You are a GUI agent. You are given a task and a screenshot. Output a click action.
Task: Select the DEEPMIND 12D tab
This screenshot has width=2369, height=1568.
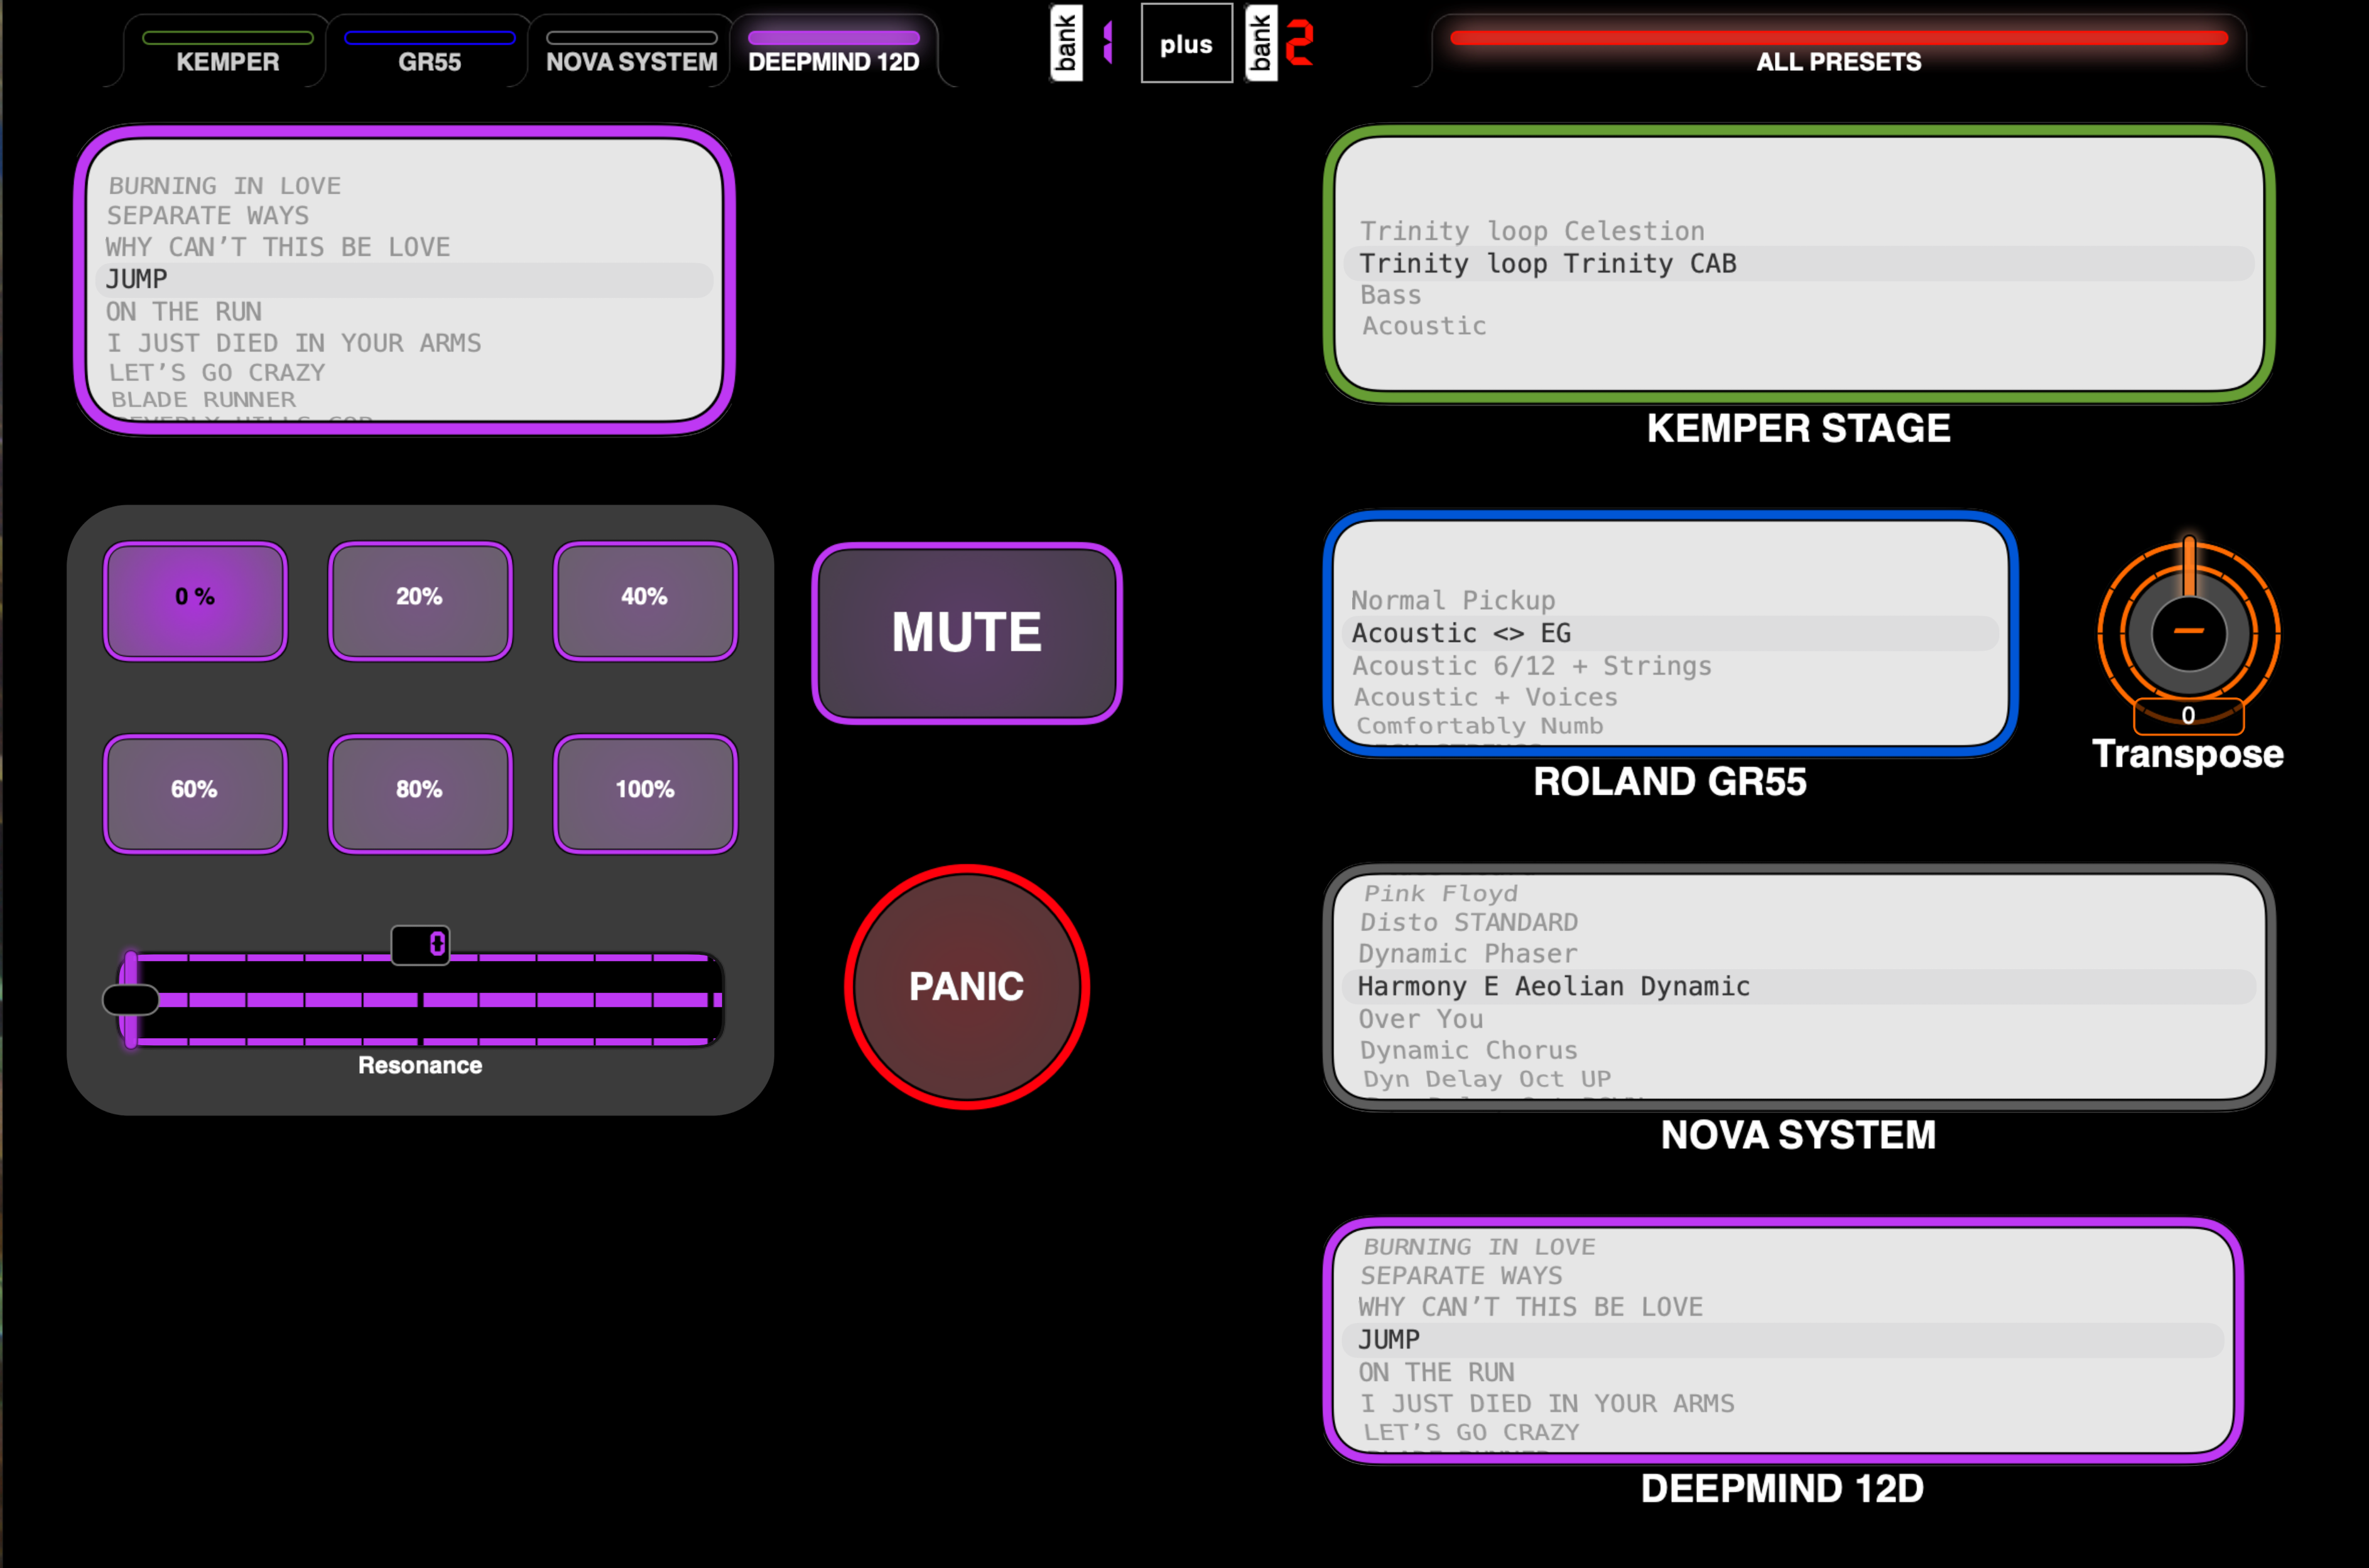click(x=833, y=51)
